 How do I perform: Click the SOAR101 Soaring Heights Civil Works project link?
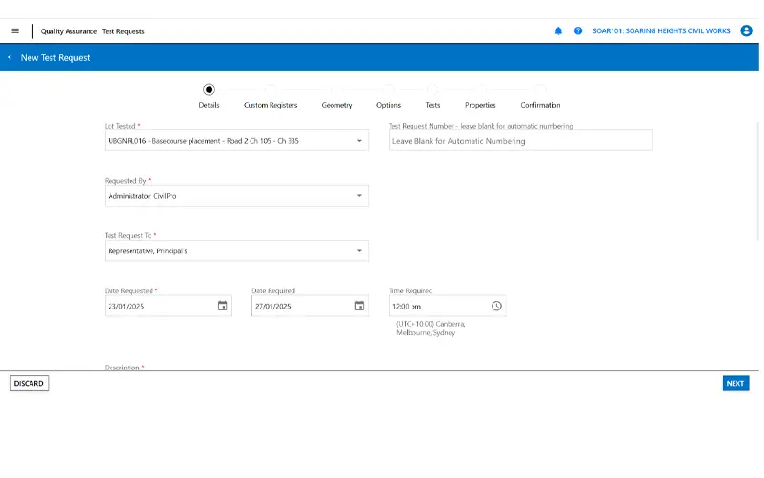(661, 30)
